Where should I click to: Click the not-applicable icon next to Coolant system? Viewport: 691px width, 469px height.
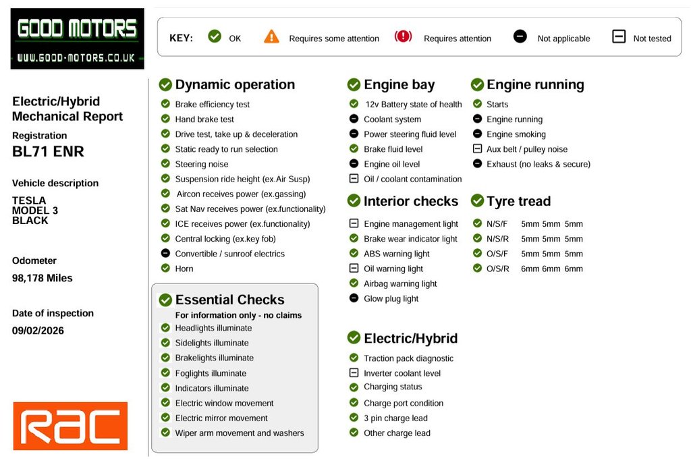[354, 119]
